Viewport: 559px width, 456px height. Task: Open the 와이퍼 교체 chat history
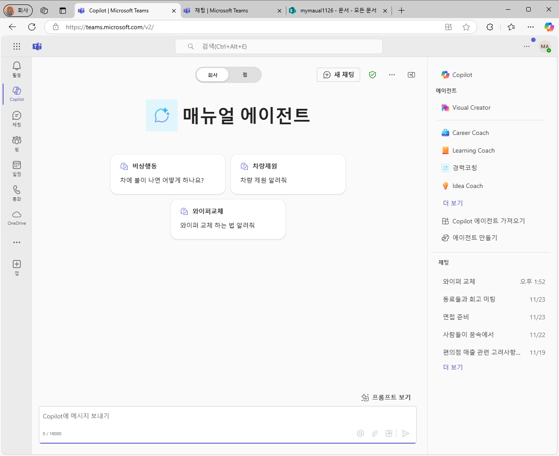coord(494,282)
